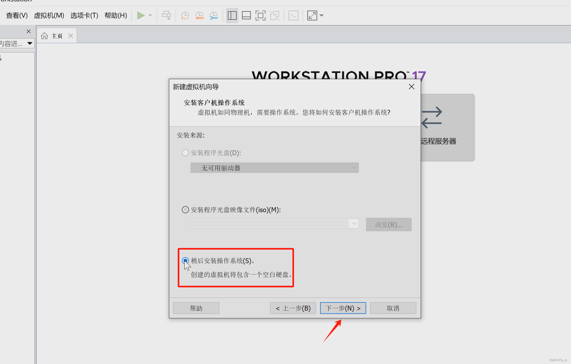Click the 主页 tab house icon

[44, 36]
